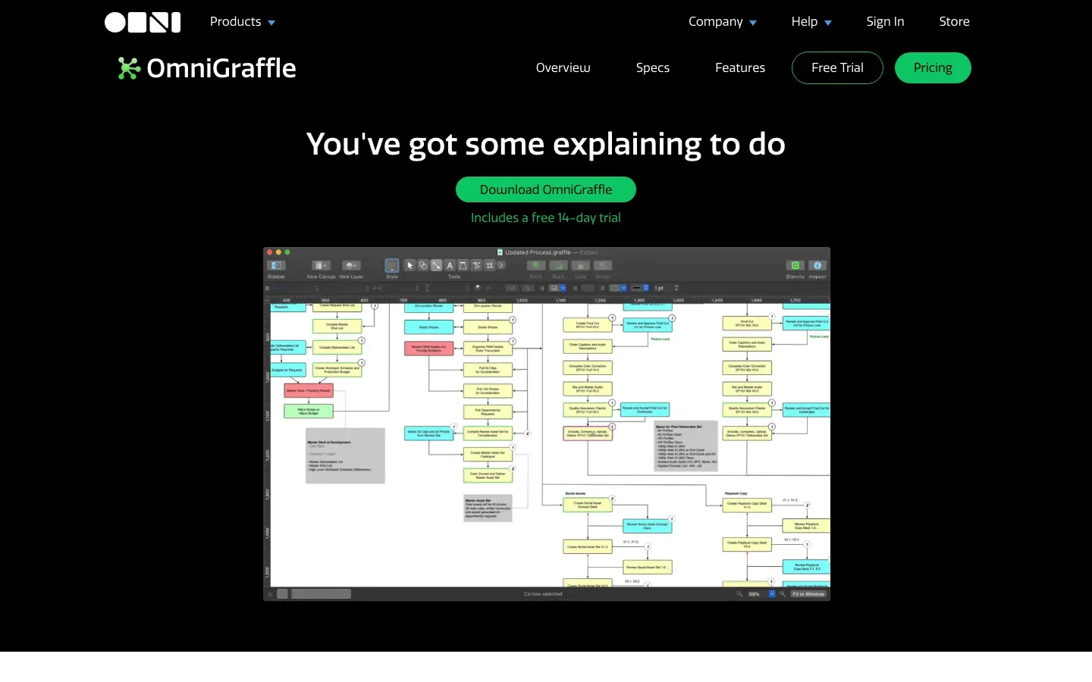Open the Company dropdown menu
1092x682 pixels.
coord(723,22)
